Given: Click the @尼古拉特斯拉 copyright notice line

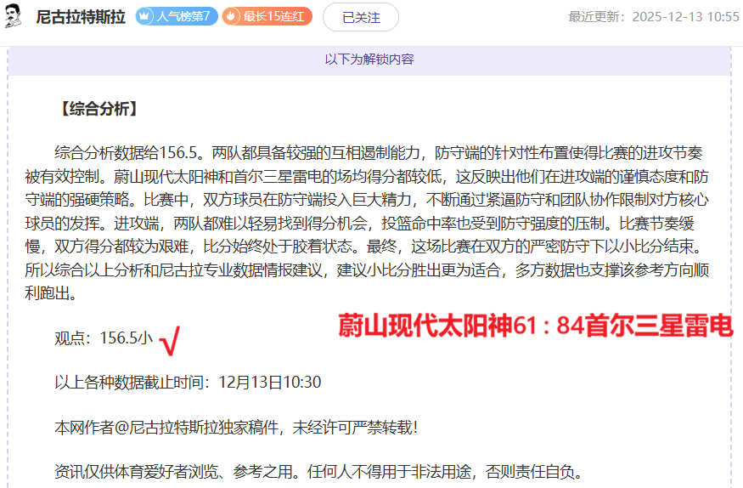Looking at the screenshot, I should click(236, 426).
